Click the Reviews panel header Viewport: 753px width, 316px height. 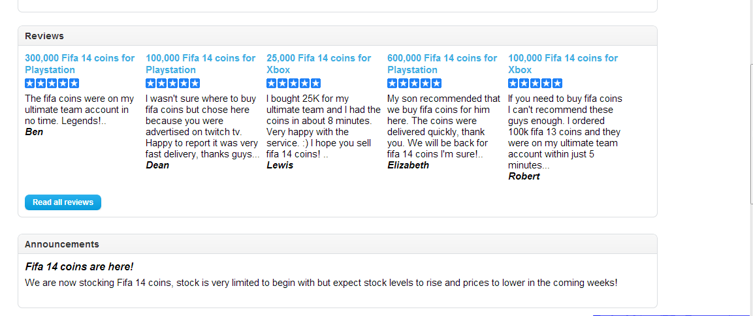coord(337,36)
